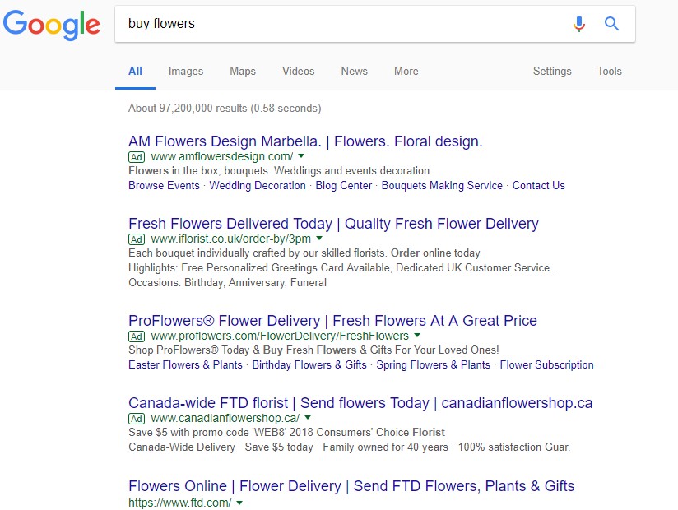The height and width of the screenshot is (510, 678).
Task: Follow the Browse Events sitelink
Action: [x=164, y=185]
